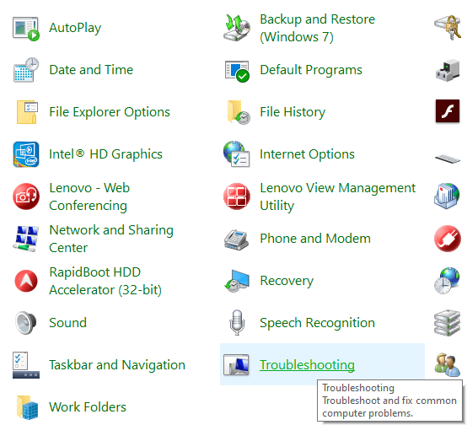Click the Sound speaker icon

tap(26, 323)
